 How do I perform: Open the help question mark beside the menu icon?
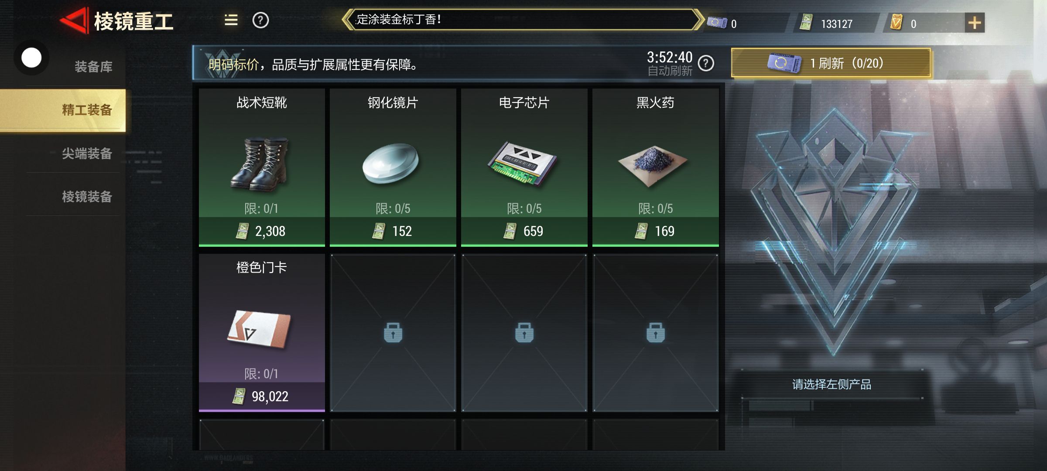pos(260,20)
